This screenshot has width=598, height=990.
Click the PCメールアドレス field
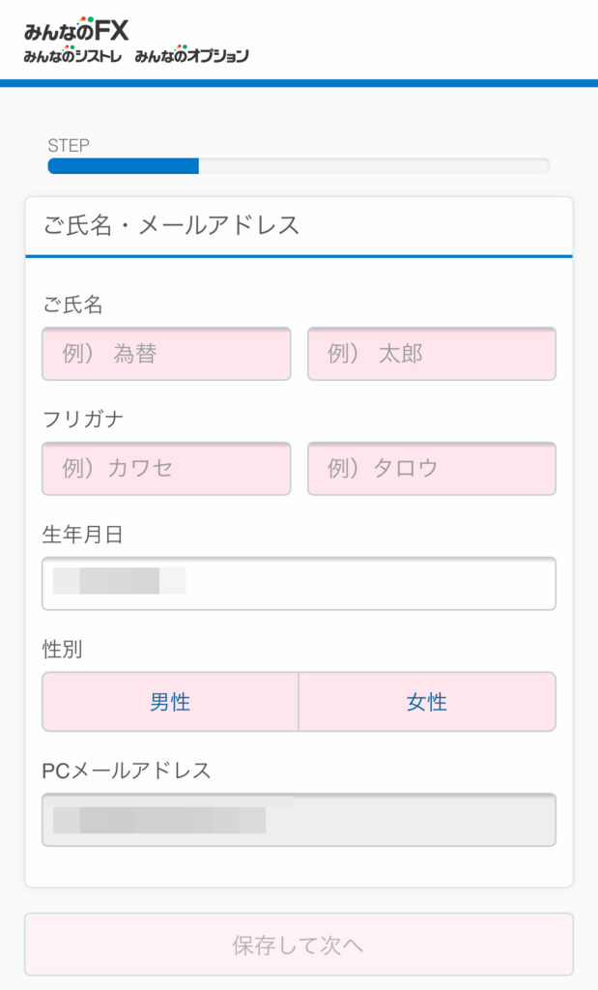click(x=299, y=820)
